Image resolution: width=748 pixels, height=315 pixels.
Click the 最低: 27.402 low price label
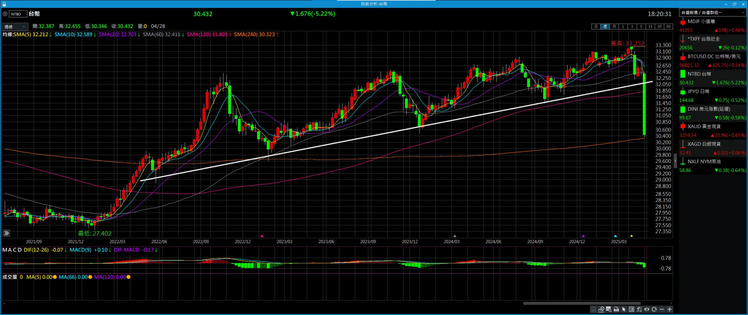[95, 234]
